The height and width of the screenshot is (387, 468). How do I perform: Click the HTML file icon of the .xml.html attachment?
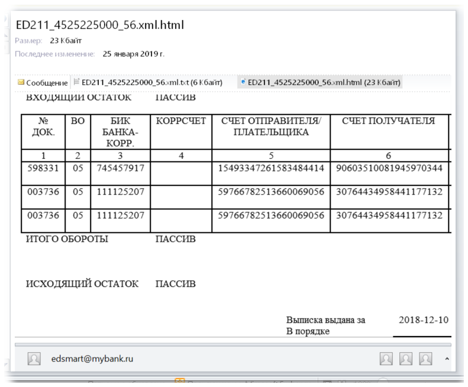[x=243, y=83]
